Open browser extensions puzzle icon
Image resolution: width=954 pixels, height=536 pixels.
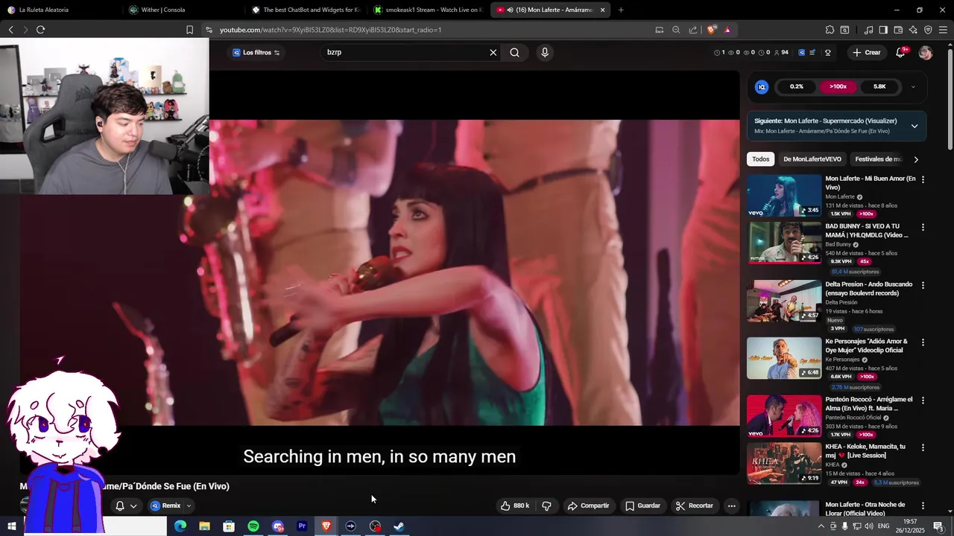(830, 30)
